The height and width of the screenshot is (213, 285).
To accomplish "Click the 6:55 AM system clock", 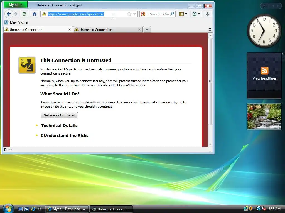I will click(274, 209).
